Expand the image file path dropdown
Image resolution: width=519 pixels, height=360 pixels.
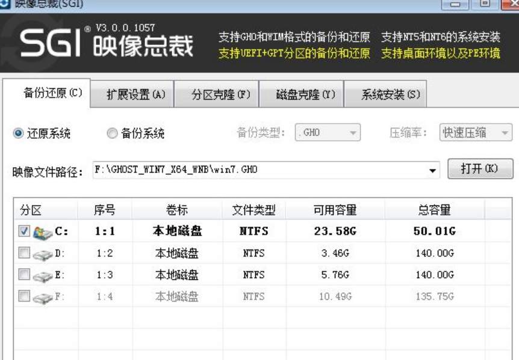(x=432, y=171)
